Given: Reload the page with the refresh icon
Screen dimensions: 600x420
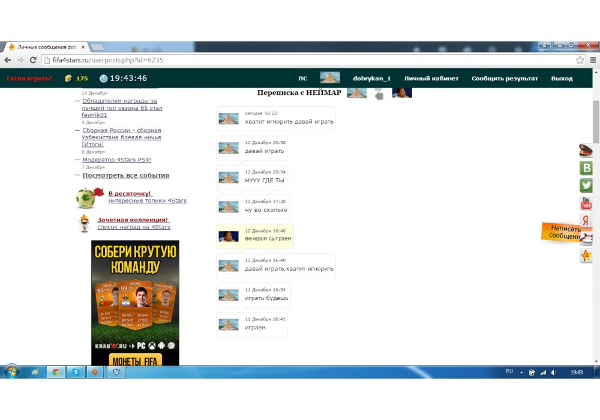Looking at the screenshot, I should click(33, 60).
